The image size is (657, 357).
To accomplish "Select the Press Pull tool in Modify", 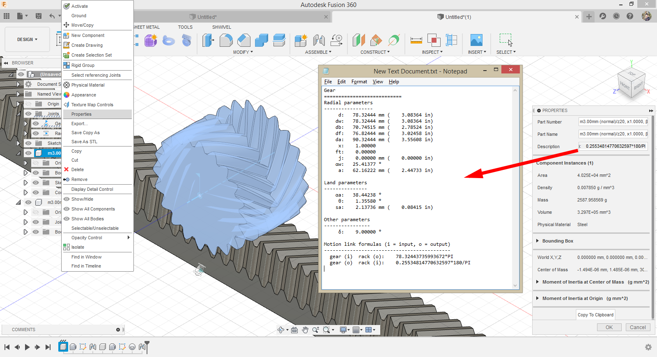I will click(208, 40).
